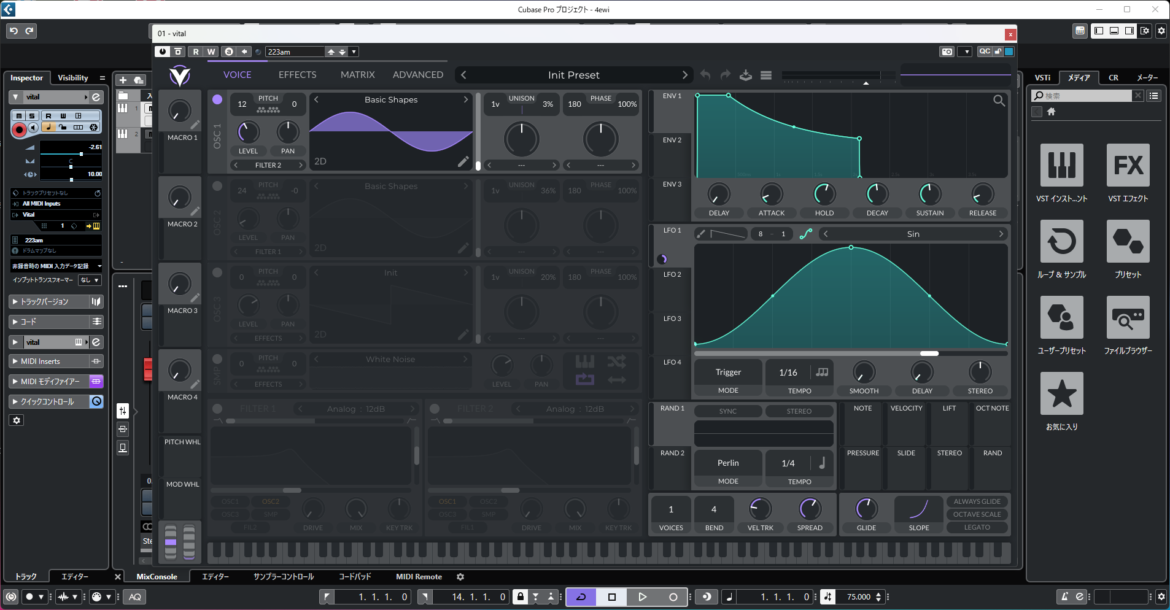
Task: Enable oscillator 1 power toggle
Action: tap(217, 99)
